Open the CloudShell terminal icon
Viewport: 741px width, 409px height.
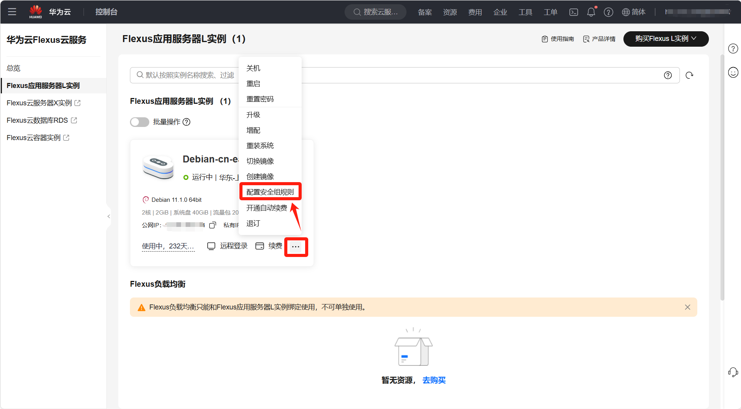pos(574,12)
